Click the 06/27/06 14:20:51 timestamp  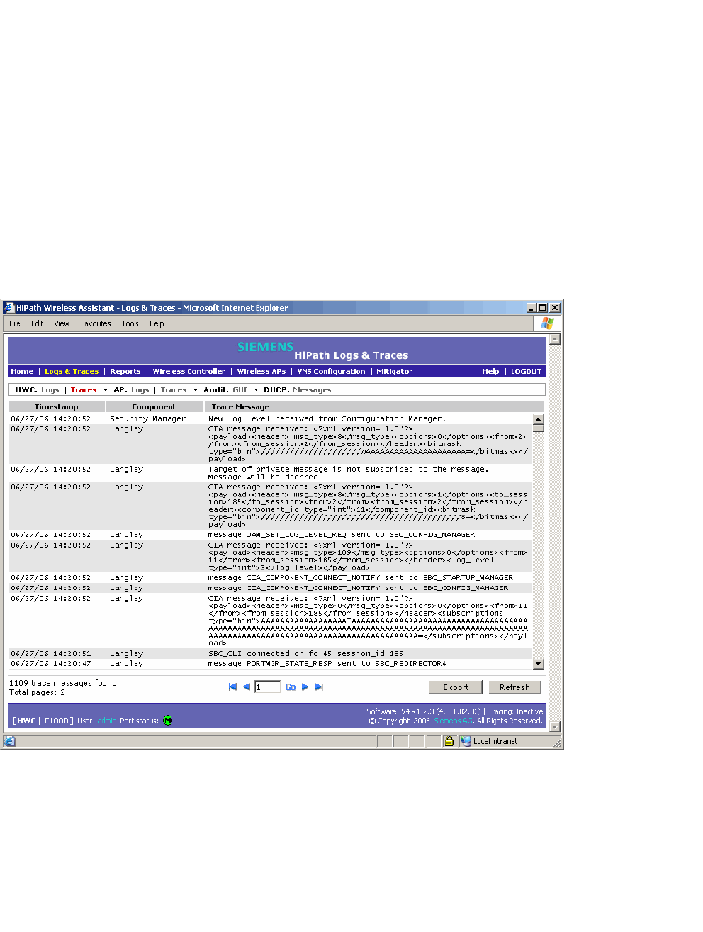[51, 654]
